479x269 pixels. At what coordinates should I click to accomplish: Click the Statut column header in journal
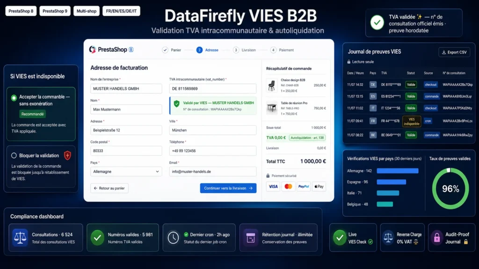pyautogui.click(x=411, y=73)
